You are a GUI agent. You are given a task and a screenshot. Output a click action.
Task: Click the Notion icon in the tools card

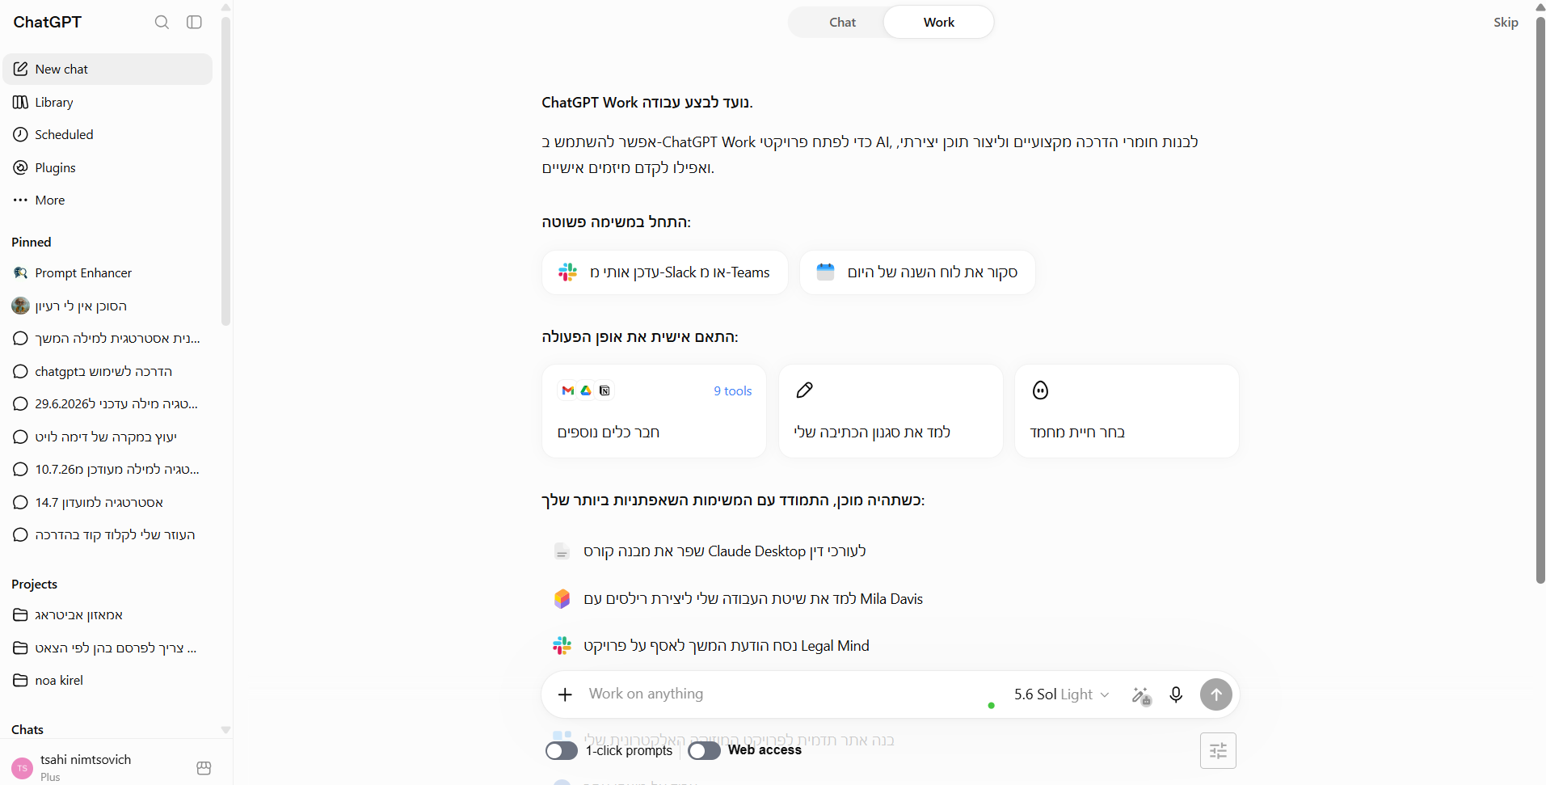(604, 390)
